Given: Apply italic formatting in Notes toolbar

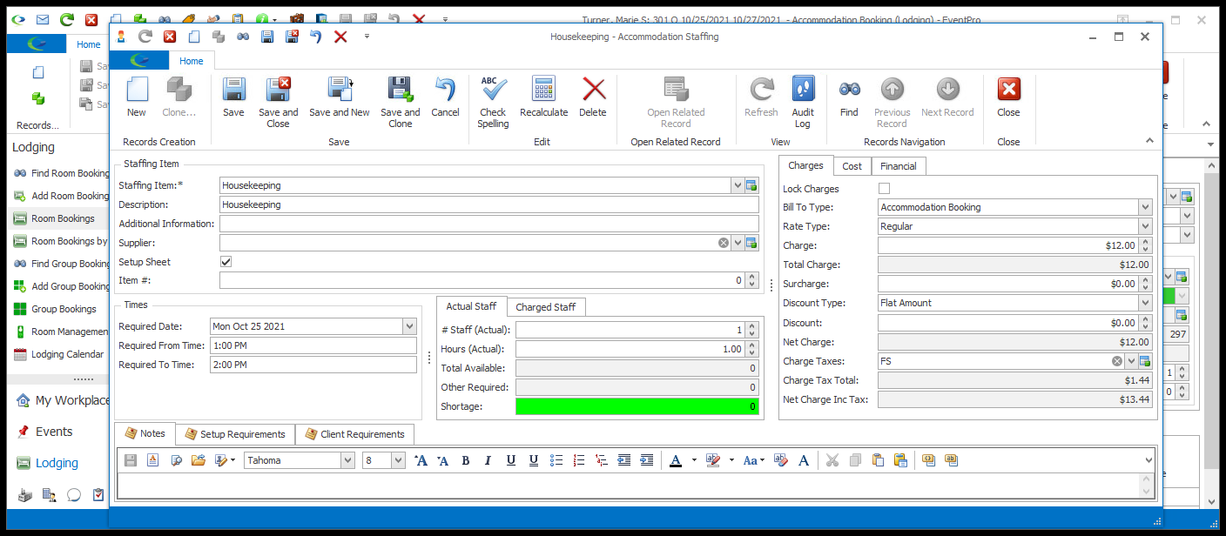Looking at the screenshot, I should click(488, 460).
